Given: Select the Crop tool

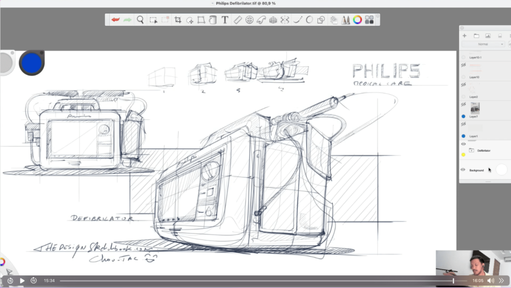Looking at the screenshot, I should 178,20.
